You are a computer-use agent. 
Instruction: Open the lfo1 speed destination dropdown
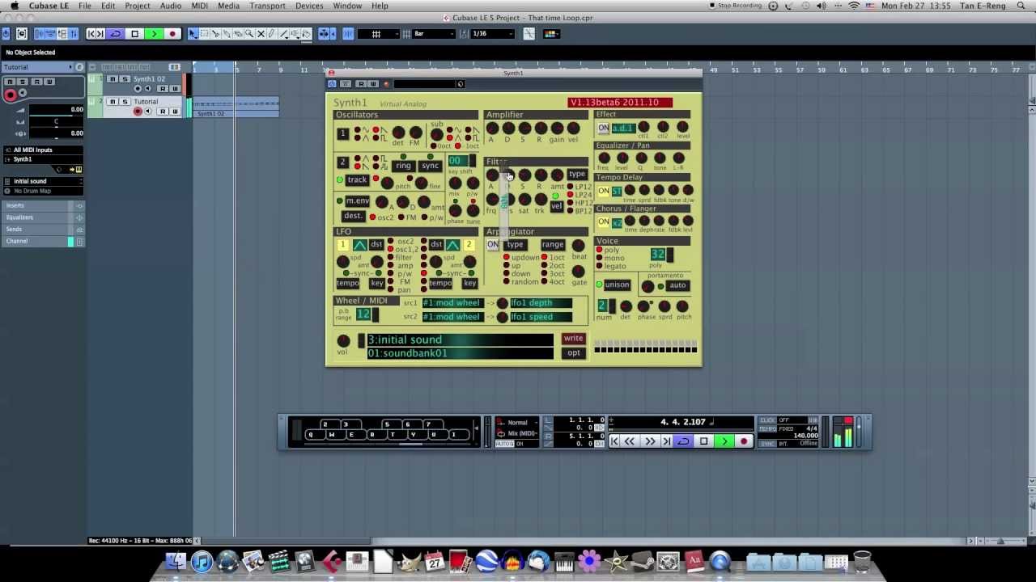pyautogui.click(x=541, y=317)
